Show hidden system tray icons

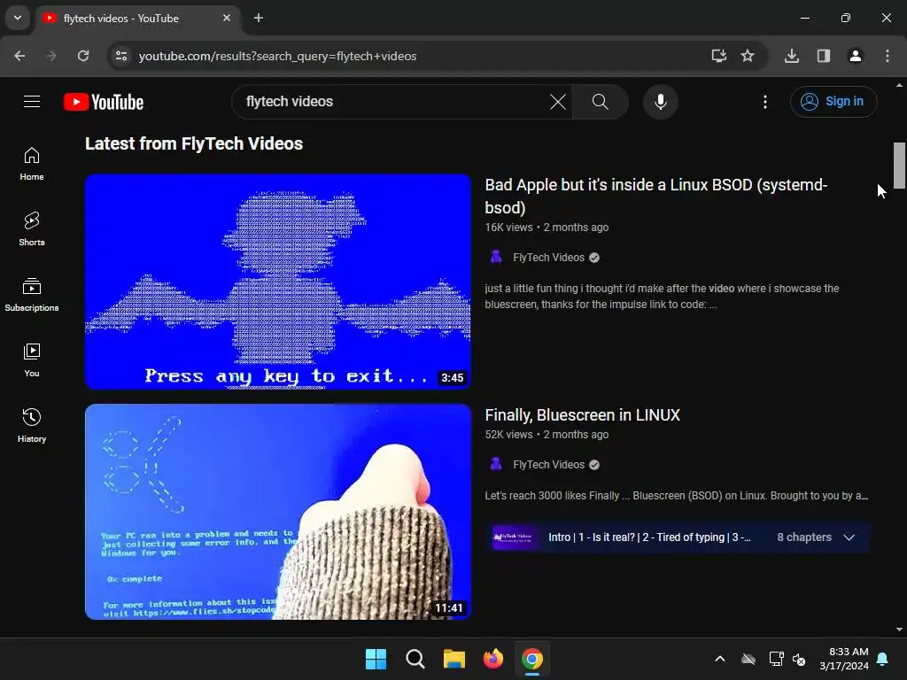click(719, 659)
